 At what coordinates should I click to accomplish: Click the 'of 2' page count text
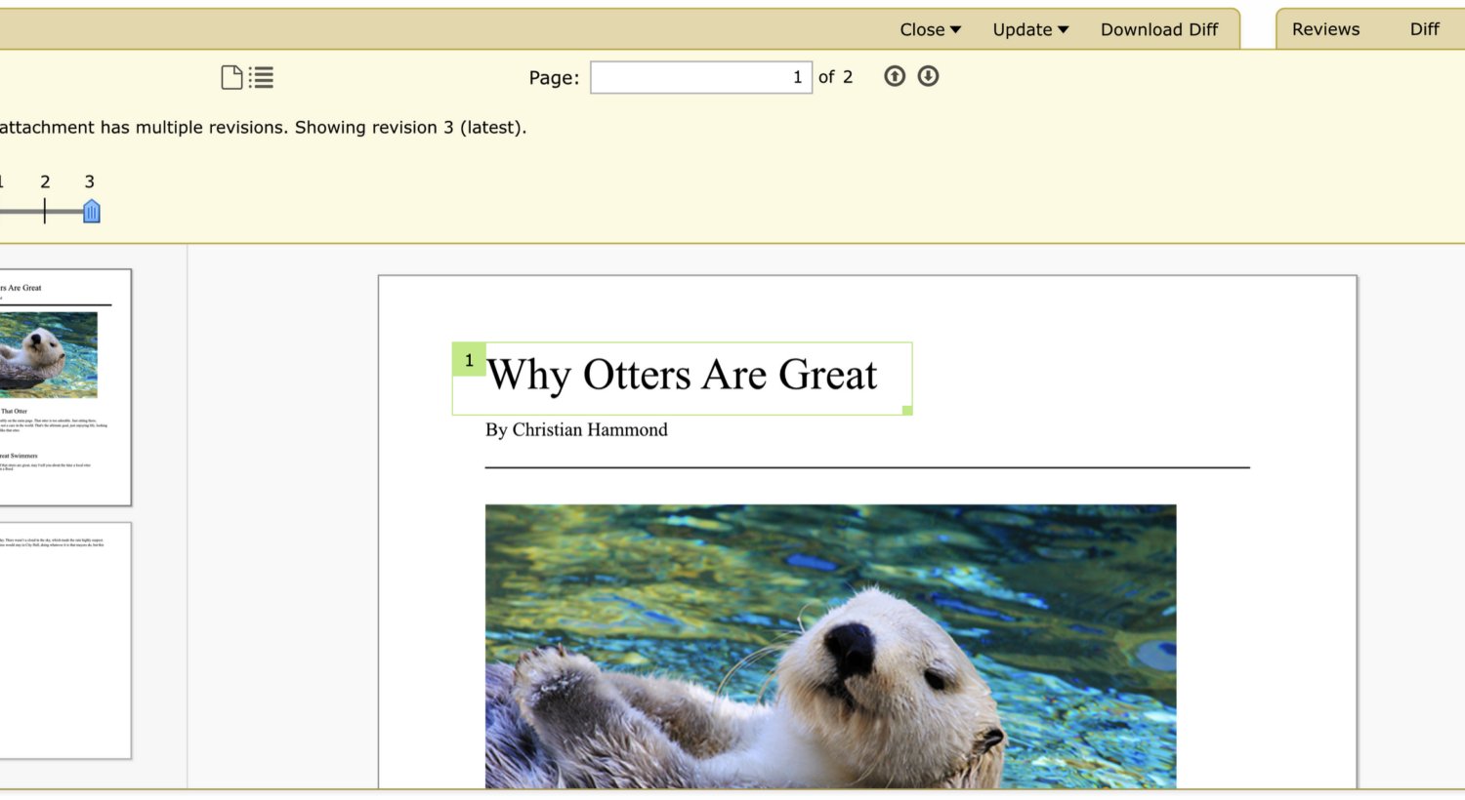[835, 77]
